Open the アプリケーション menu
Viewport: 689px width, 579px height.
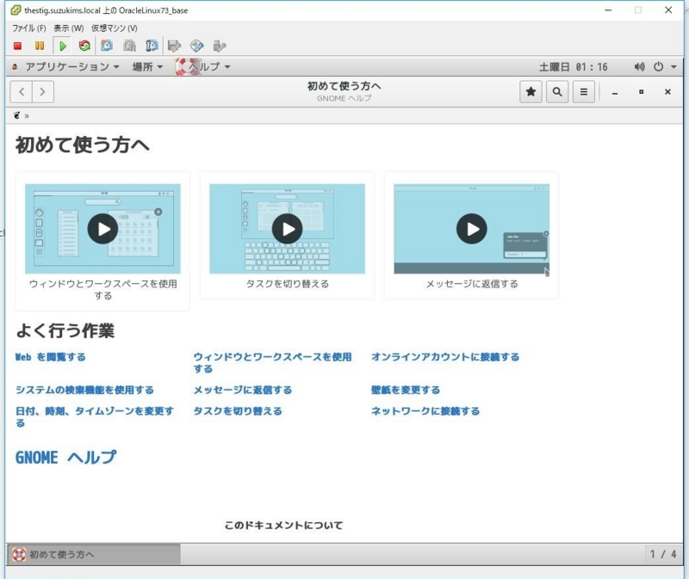pyautogui.click(x=72, y=67)
